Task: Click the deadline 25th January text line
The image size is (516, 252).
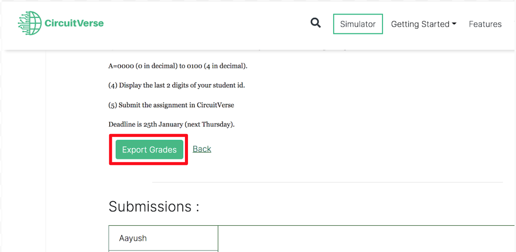Action: [171, 124]
